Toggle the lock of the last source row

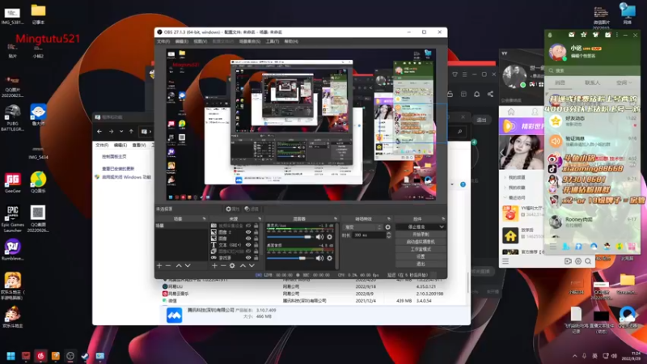click(256, 257)
